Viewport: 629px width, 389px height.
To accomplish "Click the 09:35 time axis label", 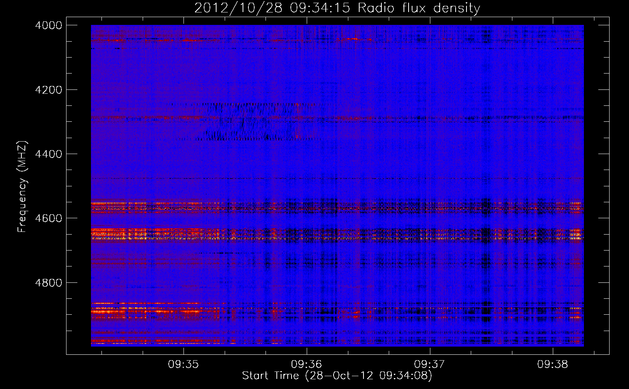I will pos(183,364).
